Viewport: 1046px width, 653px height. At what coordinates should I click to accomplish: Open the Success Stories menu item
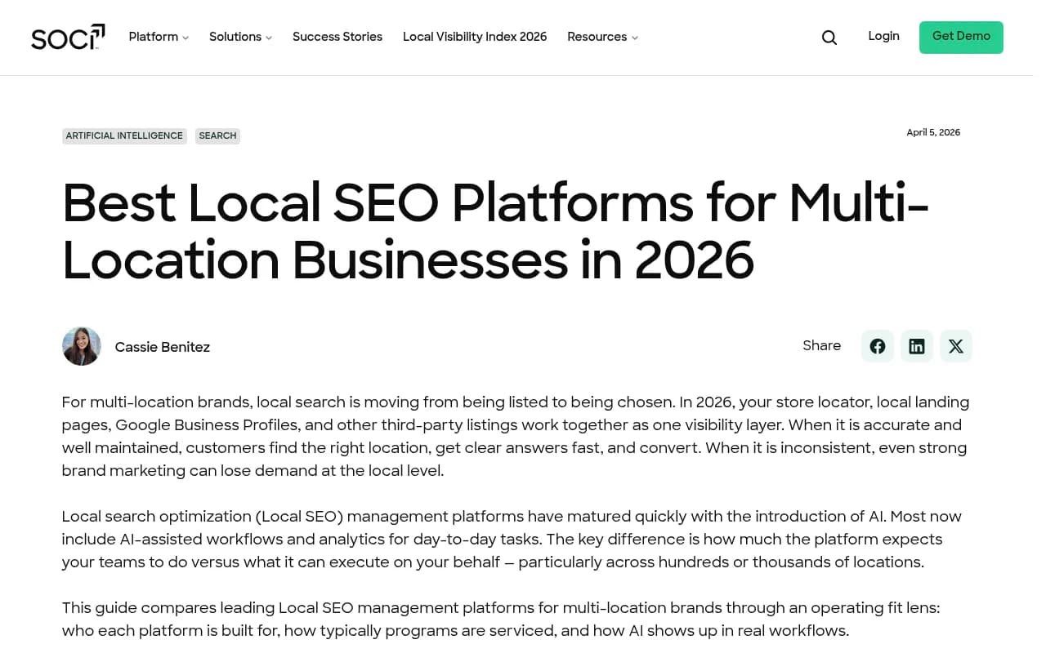pos(337,37)
